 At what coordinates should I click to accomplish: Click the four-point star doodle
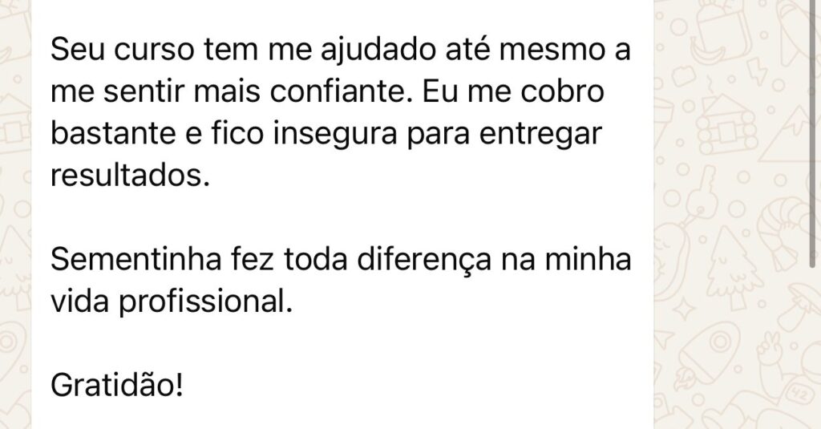(x=684, y=308)
